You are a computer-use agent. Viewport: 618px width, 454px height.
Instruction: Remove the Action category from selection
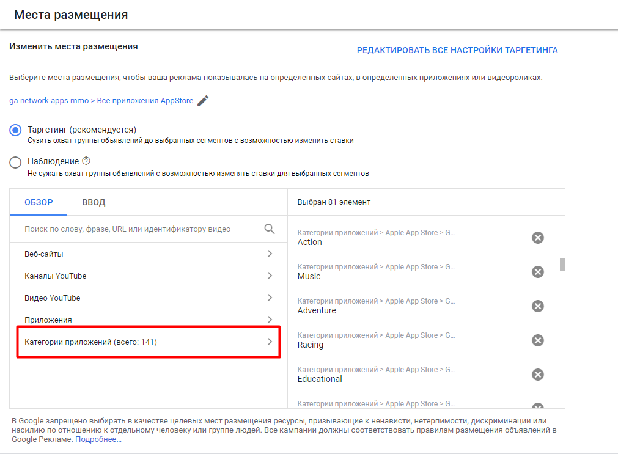pyautogui.click(x=538, y=238)
